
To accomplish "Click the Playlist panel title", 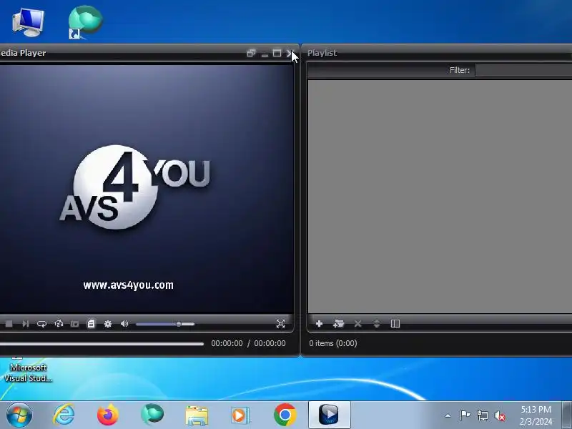I will coord(322,53).
